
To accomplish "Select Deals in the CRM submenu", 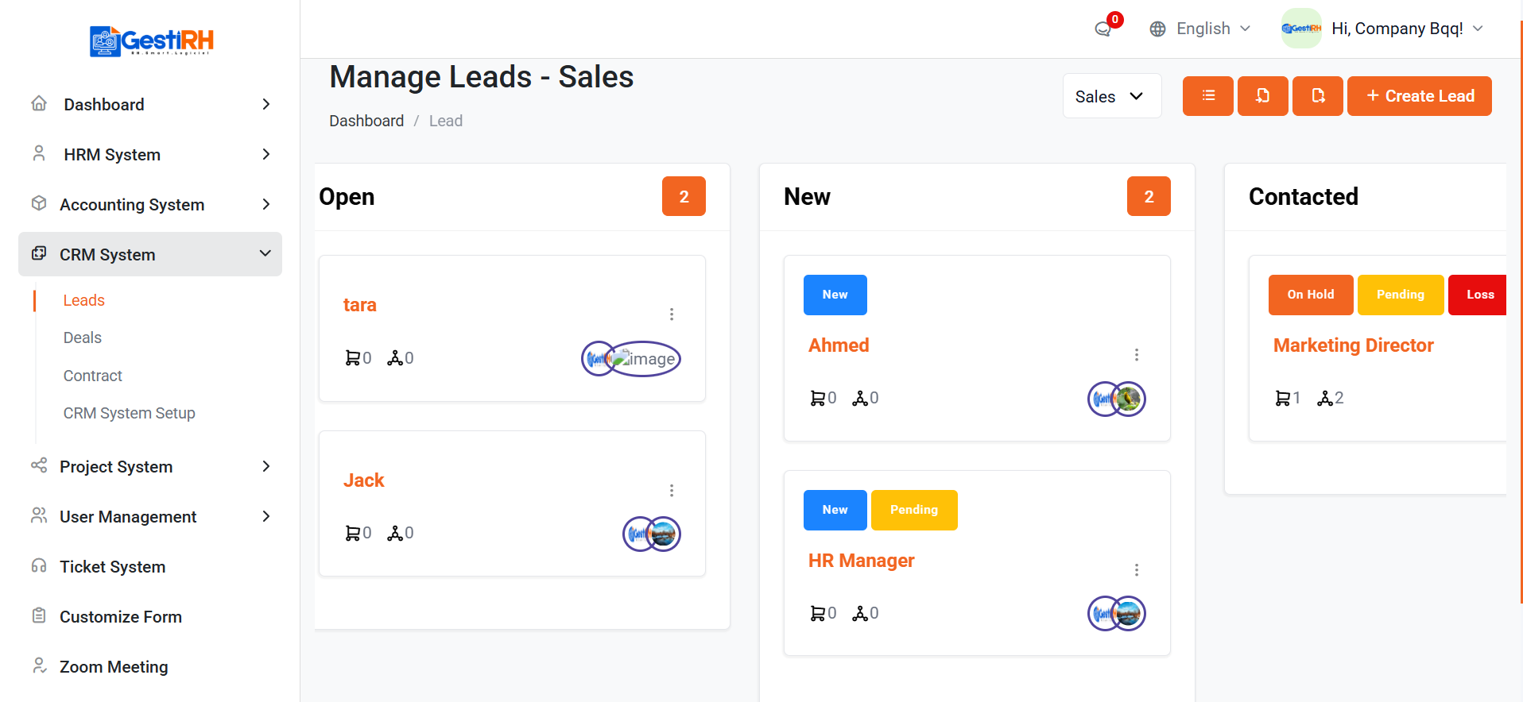I will click(x=83, y=337).
